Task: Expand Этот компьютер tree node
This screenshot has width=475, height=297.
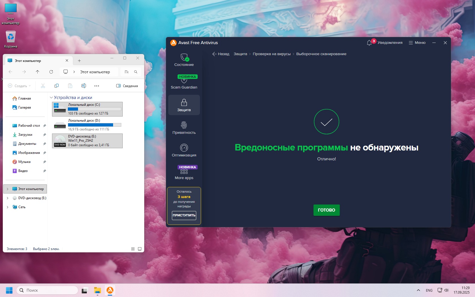Action: click(x=8, y=189)
